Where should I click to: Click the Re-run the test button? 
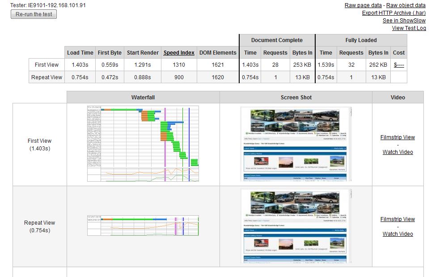click(x=34, y=14)
